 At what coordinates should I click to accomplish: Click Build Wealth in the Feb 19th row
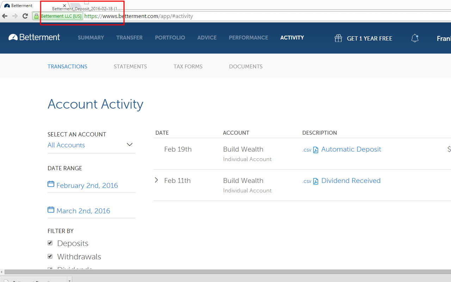pyautogui.click(x=243, y=149)
